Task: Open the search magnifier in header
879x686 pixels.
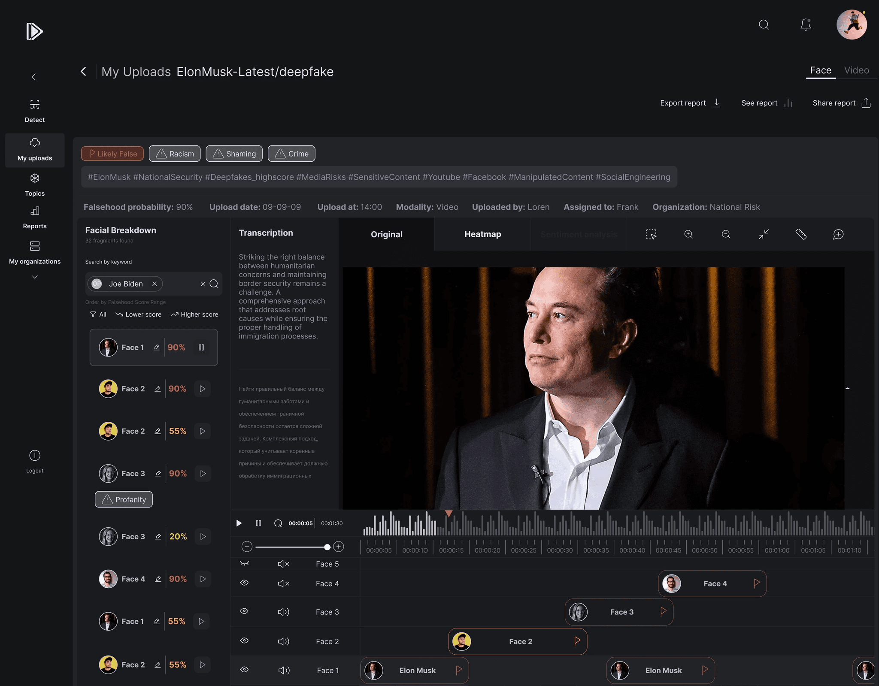Action: (x=764, y=25)
